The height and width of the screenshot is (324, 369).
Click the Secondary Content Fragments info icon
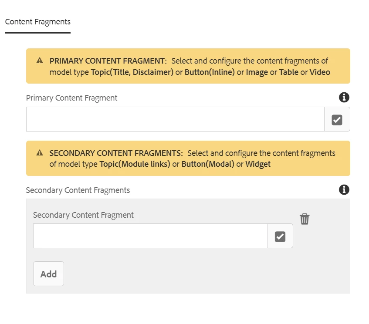pos(344,190)
